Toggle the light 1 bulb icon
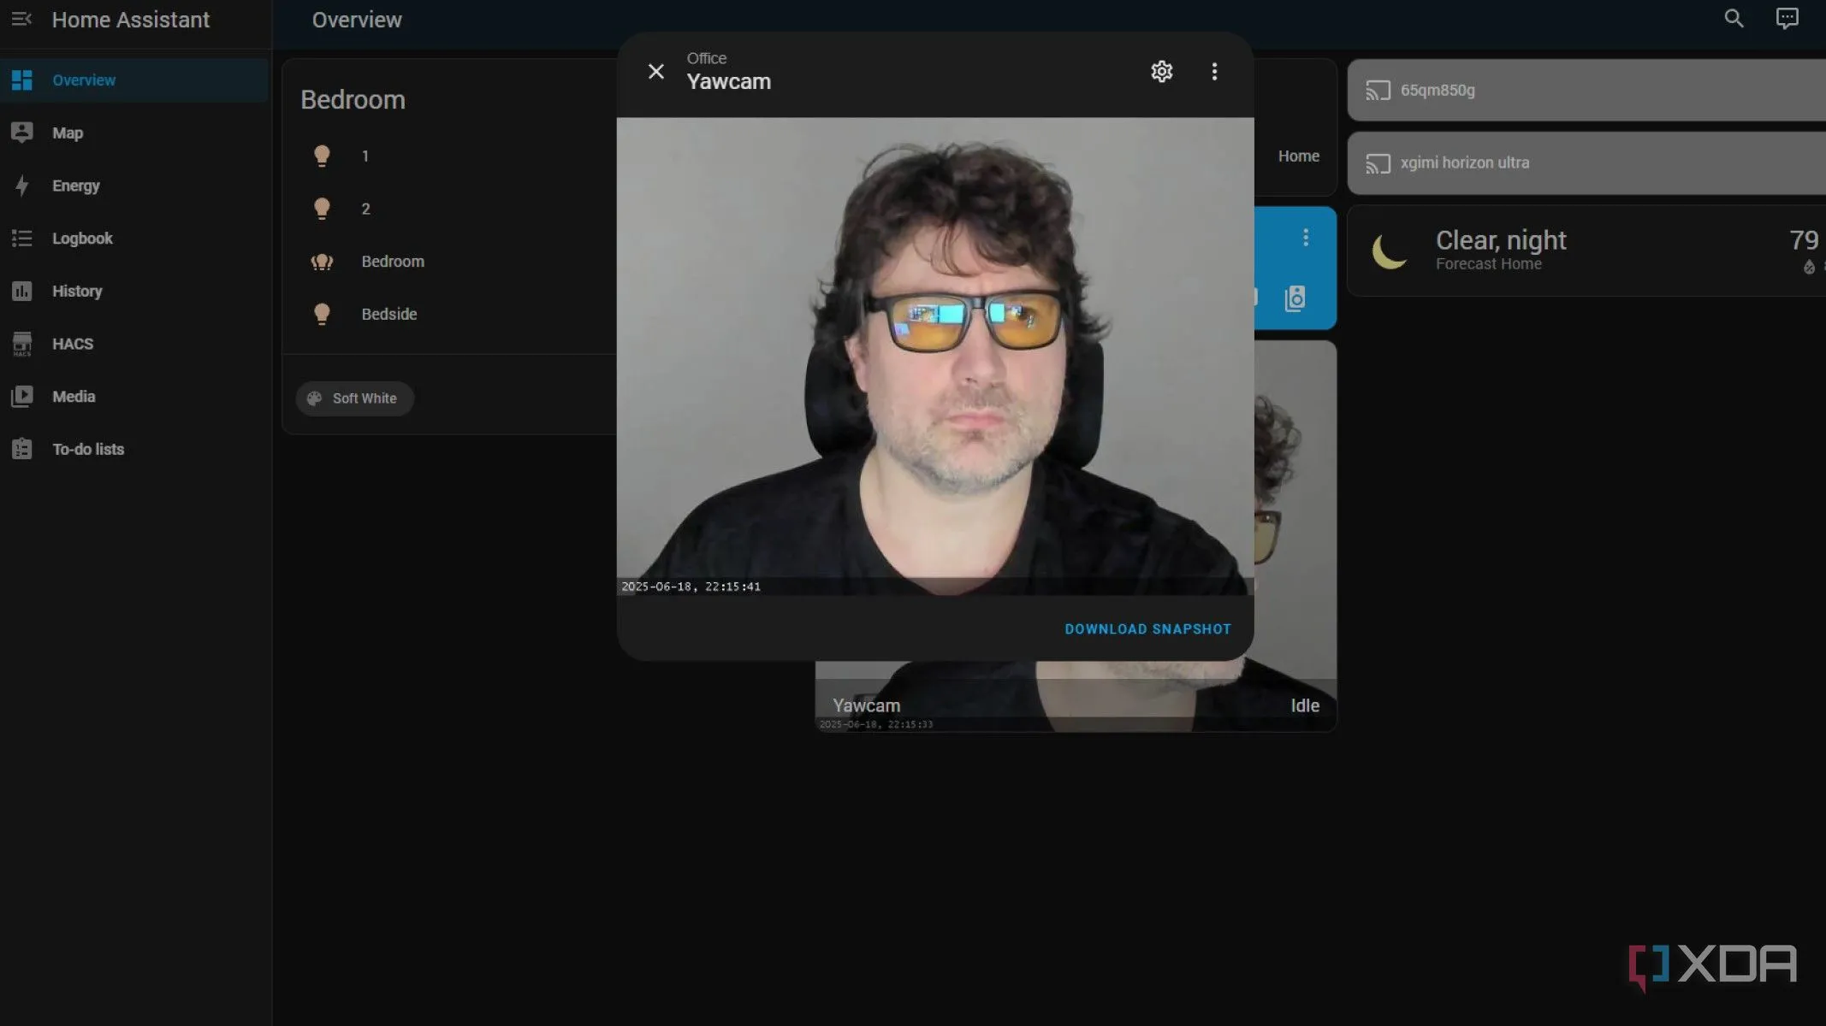This screenshot has width=1826, height=1026. (x=322, y=156)
